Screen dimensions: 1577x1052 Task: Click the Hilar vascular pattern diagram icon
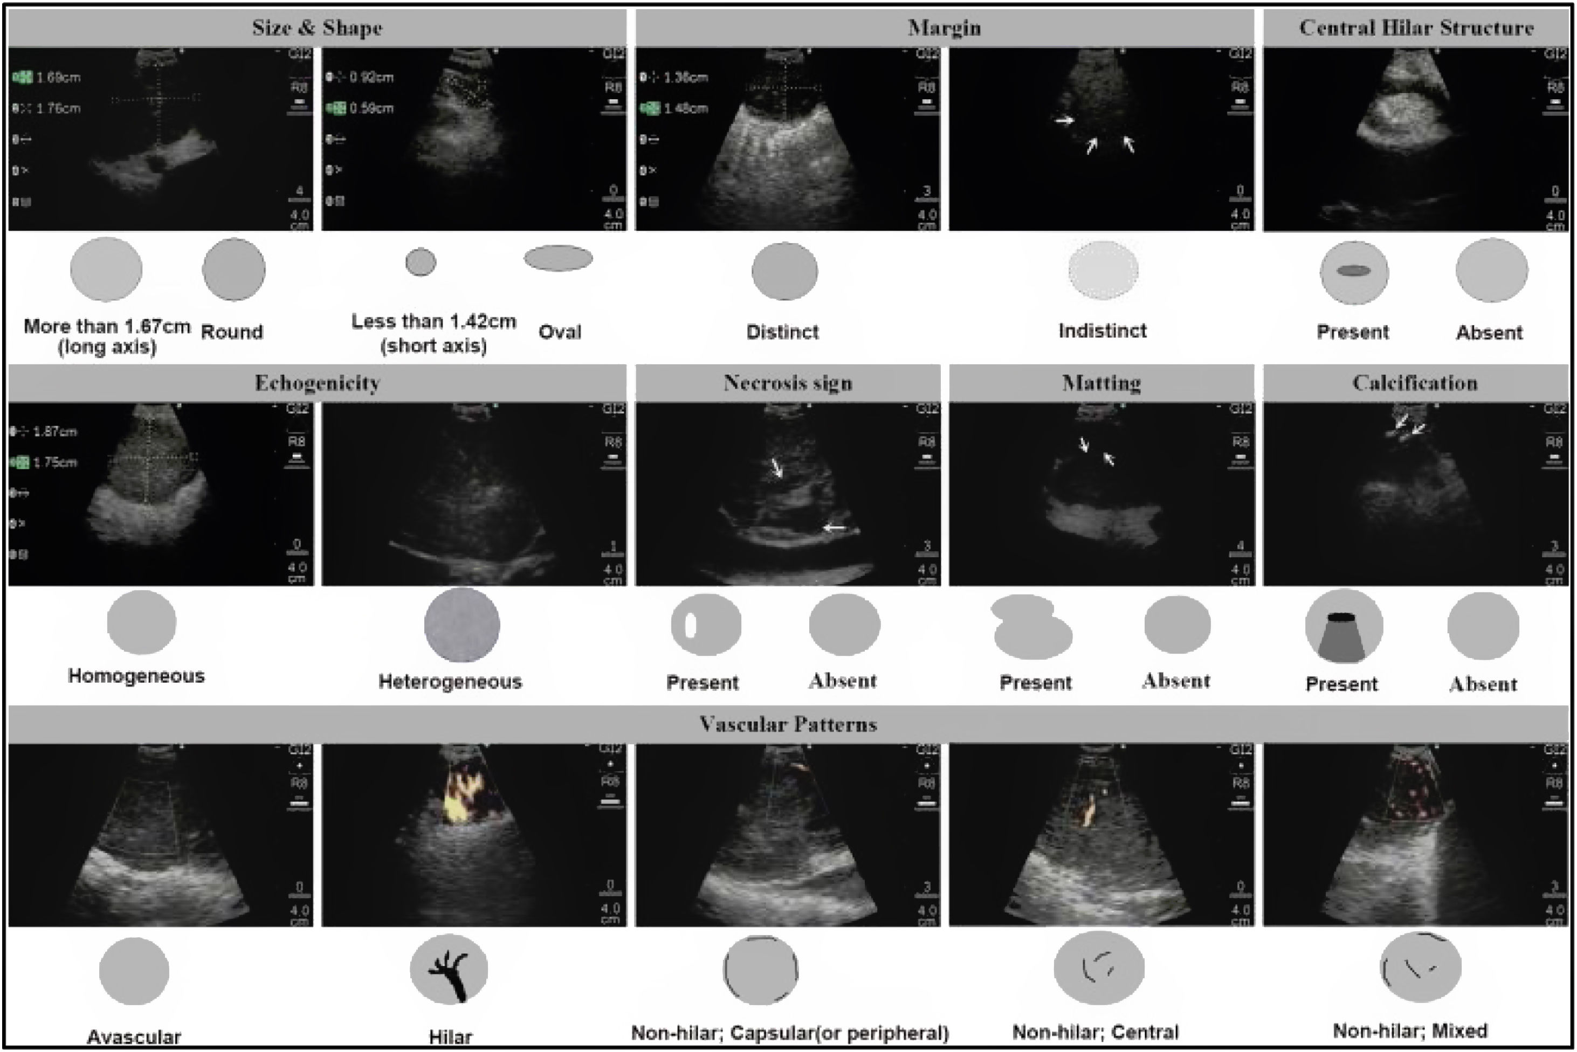[448, 969]
